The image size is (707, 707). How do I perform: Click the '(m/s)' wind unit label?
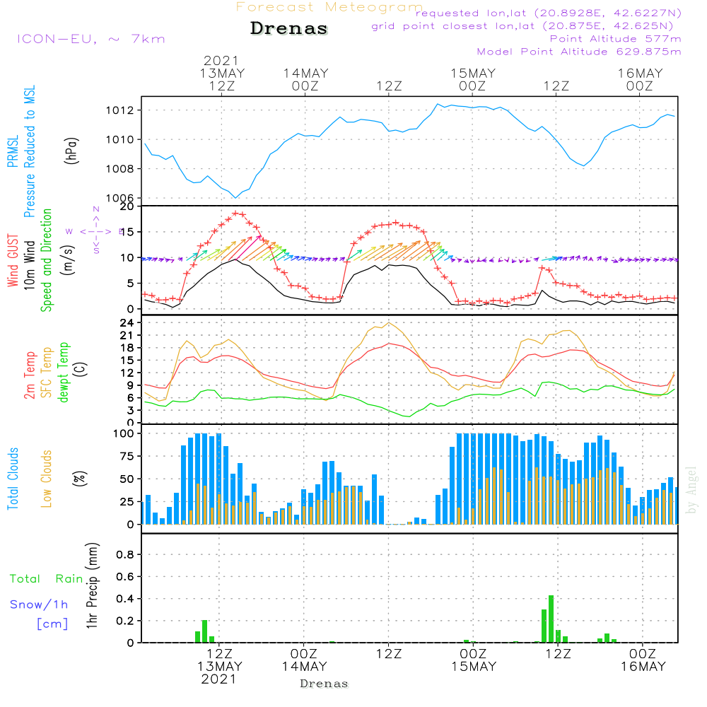(68, 260)
